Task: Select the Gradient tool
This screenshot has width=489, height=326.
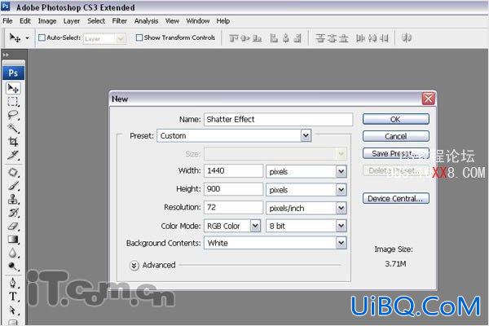Action: [x=13, y=240]
